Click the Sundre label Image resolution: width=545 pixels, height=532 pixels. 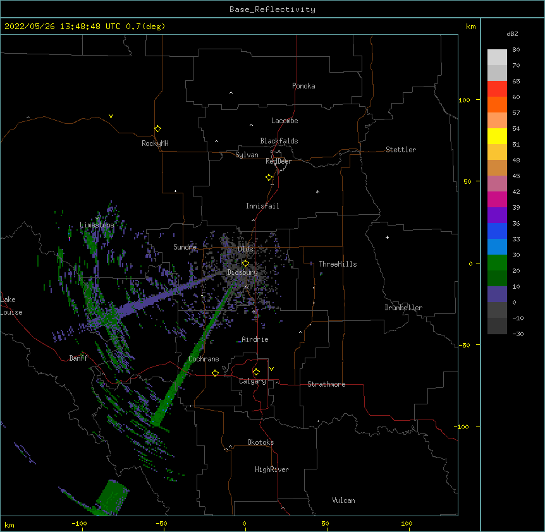click(185, 247)
